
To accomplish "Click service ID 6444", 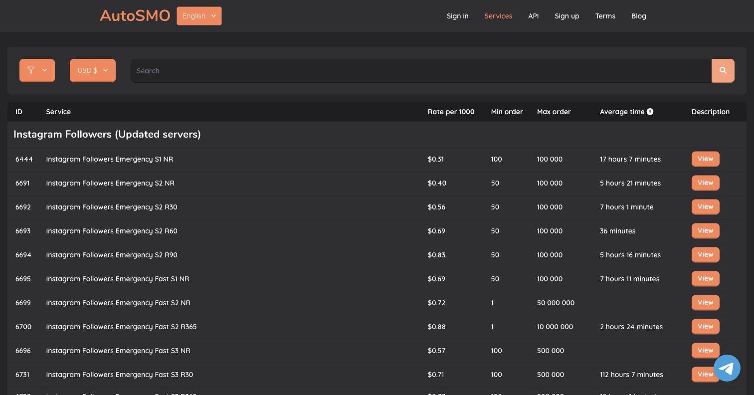I will pos(24,159).
